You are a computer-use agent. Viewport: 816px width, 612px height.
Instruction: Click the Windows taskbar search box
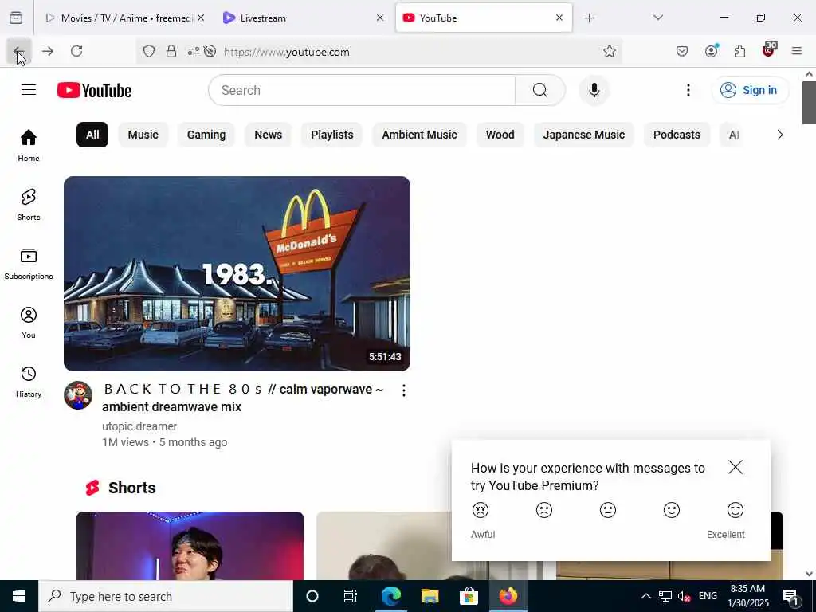click(166, 596)
